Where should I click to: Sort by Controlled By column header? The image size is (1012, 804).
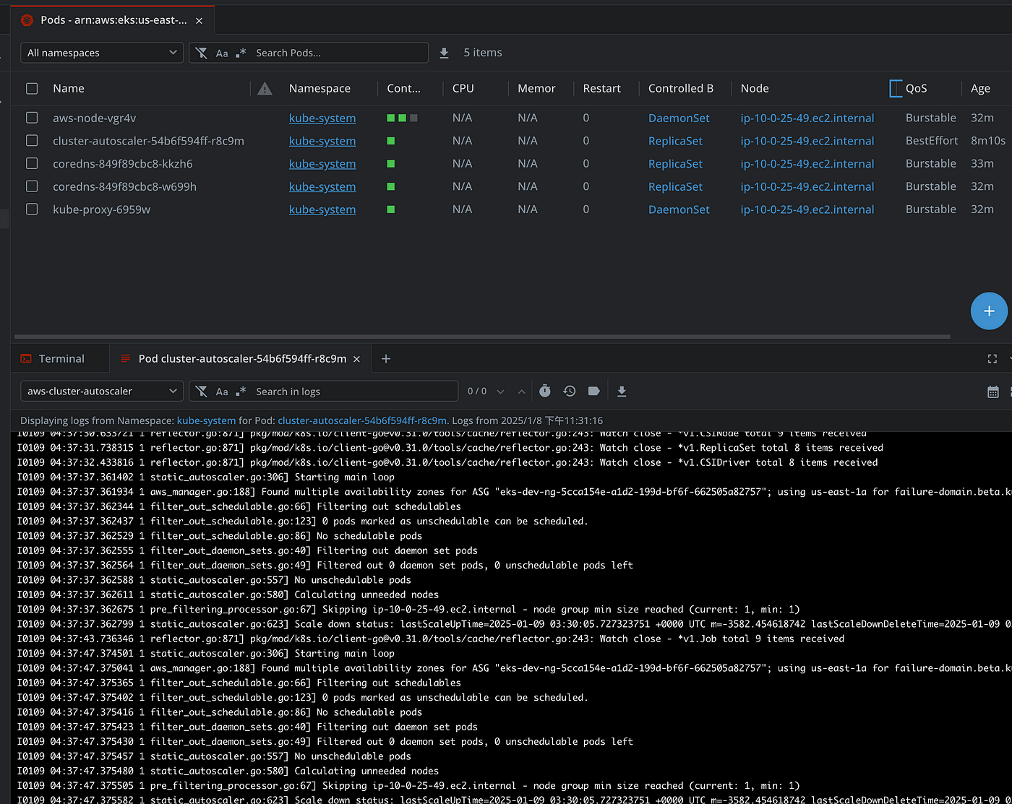[x=681, y=88]
